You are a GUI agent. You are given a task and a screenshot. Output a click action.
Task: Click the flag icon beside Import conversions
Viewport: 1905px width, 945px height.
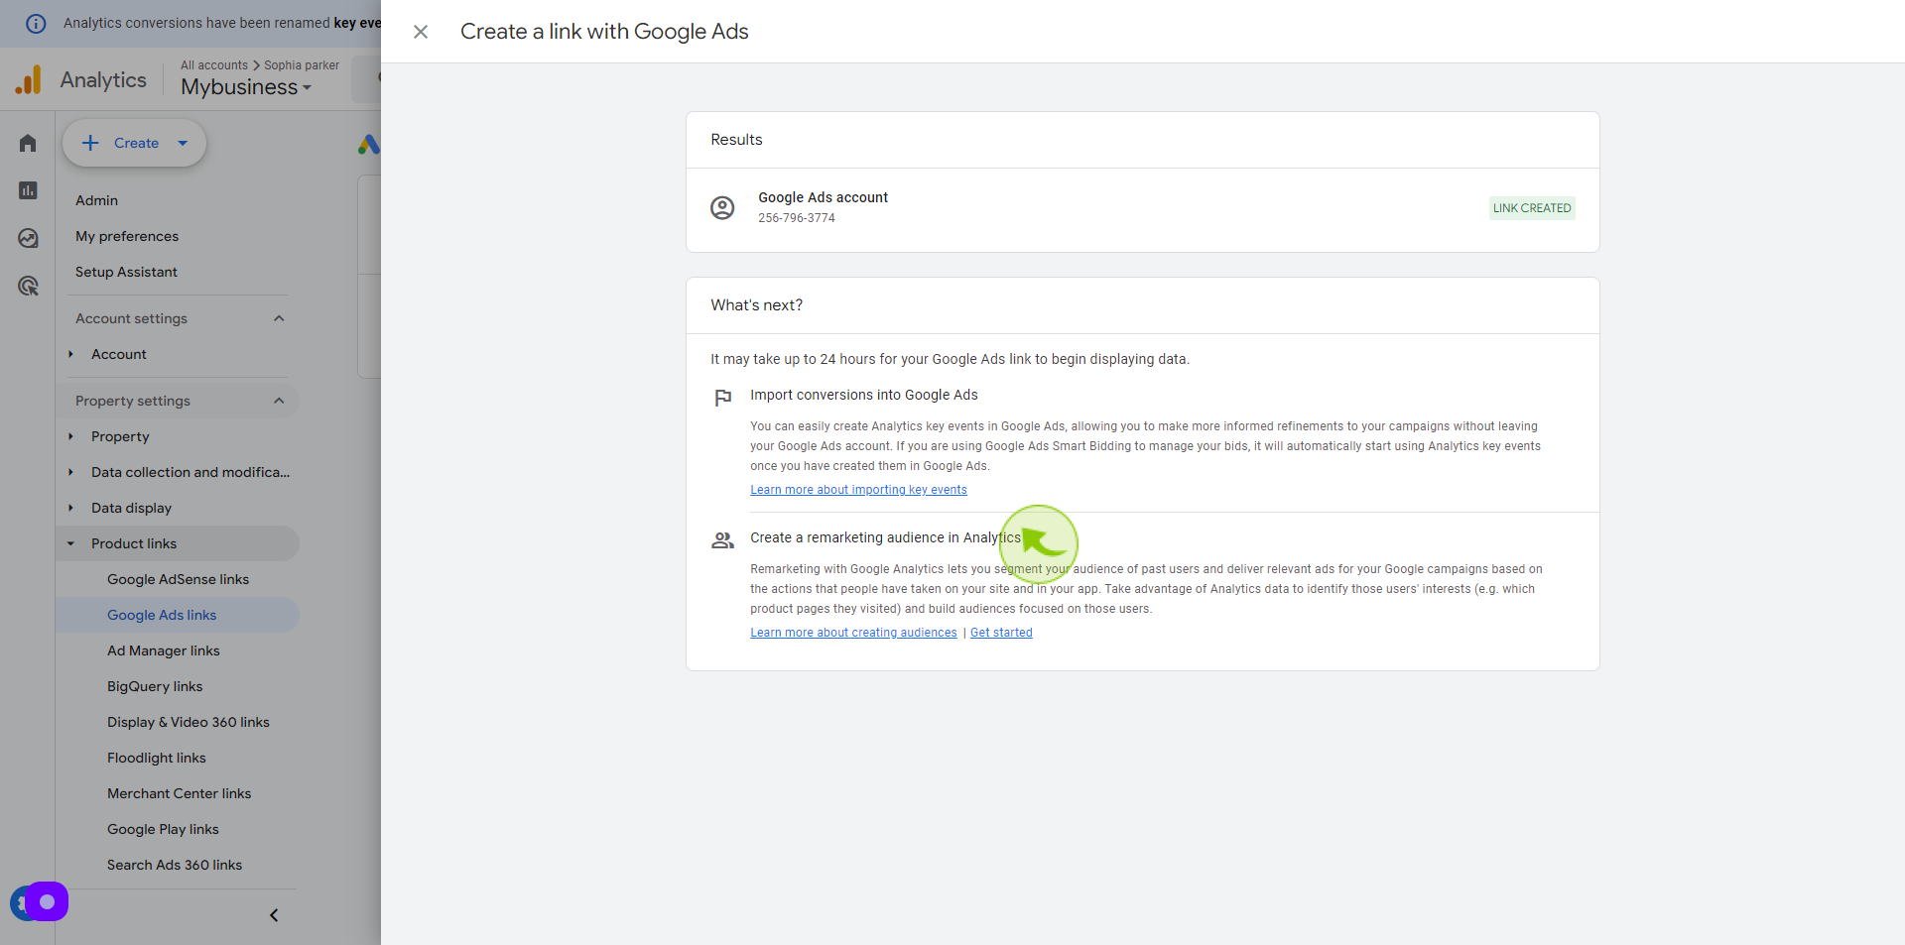coord(723,398)
